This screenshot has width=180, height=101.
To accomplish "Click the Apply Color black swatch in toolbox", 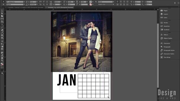I will (x=2, y=70).
